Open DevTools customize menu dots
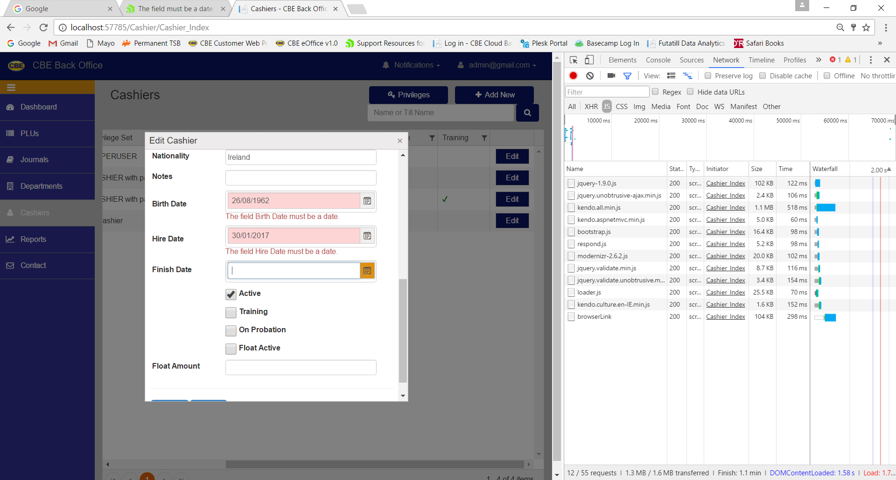Image resolution: width=896 pixels, height=480 pixels. point(871,60)
